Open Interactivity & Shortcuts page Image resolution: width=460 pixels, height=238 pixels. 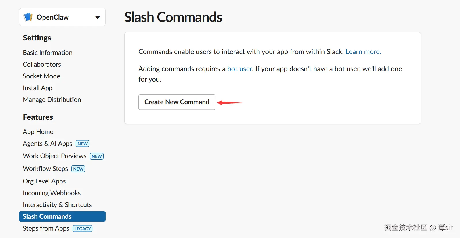pos(57,205)
